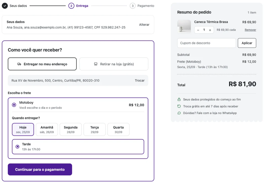Click 'Seus dados protegidos do começo ao fim'
Image resolution: width=264 pixels, height=183 pixels.
(212, 99)
